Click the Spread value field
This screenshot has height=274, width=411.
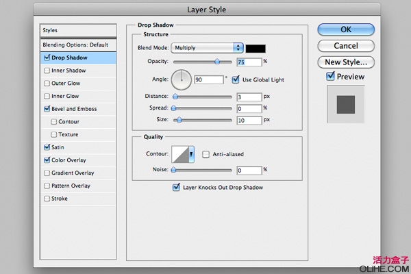[x=249, y=108]
